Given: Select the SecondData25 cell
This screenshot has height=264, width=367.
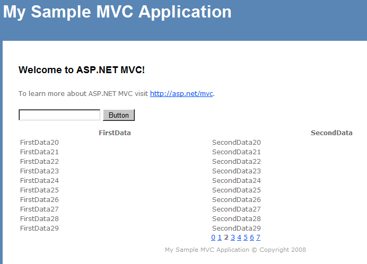Looking at the screenshot, I should 237,190.
